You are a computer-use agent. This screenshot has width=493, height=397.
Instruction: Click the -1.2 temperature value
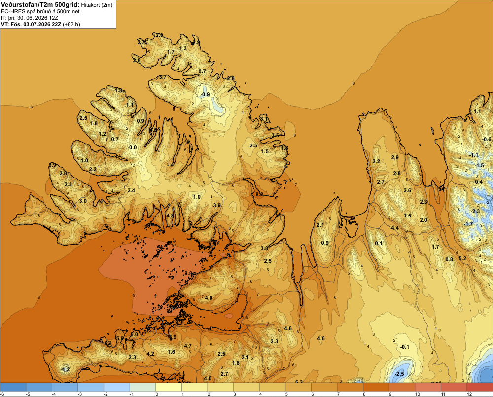[65, 369]
